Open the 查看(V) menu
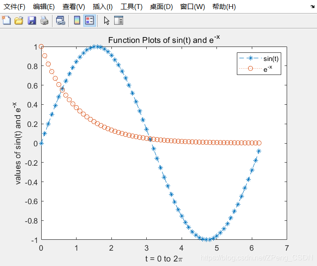 [x=74, y=7]
